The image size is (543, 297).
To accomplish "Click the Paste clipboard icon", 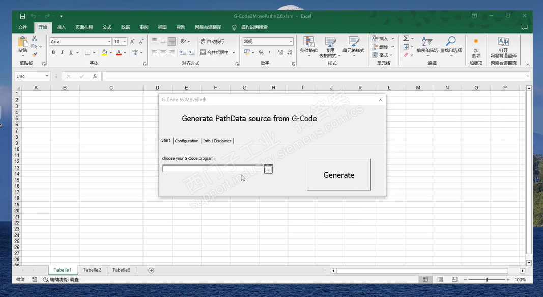I will (23, 42).
